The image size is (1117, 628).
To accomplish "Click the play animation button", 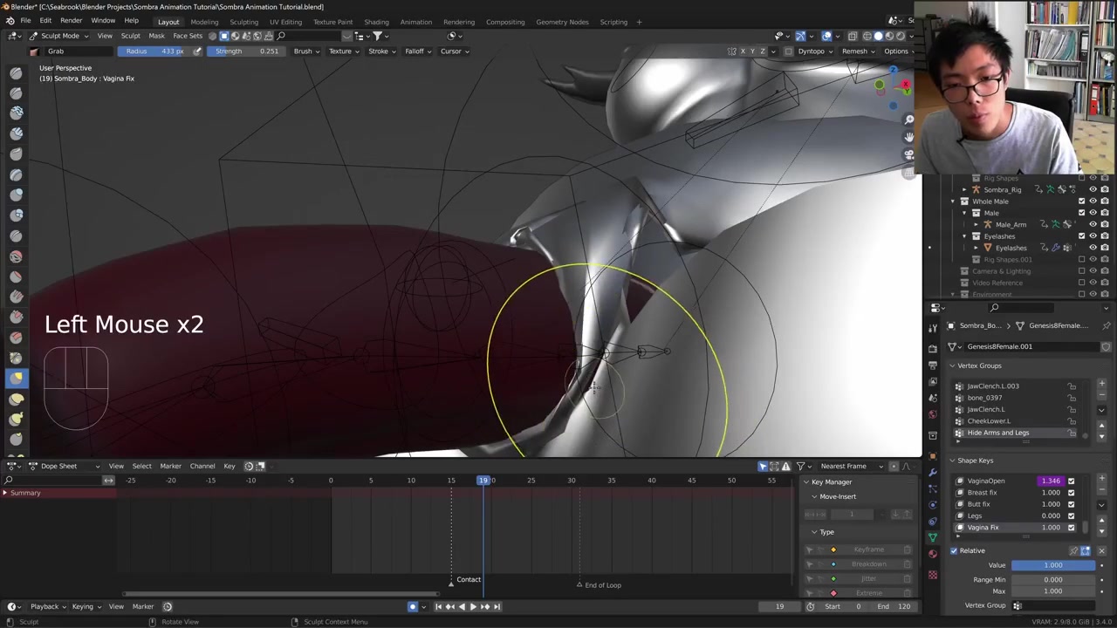I will (x=473, y=606).
